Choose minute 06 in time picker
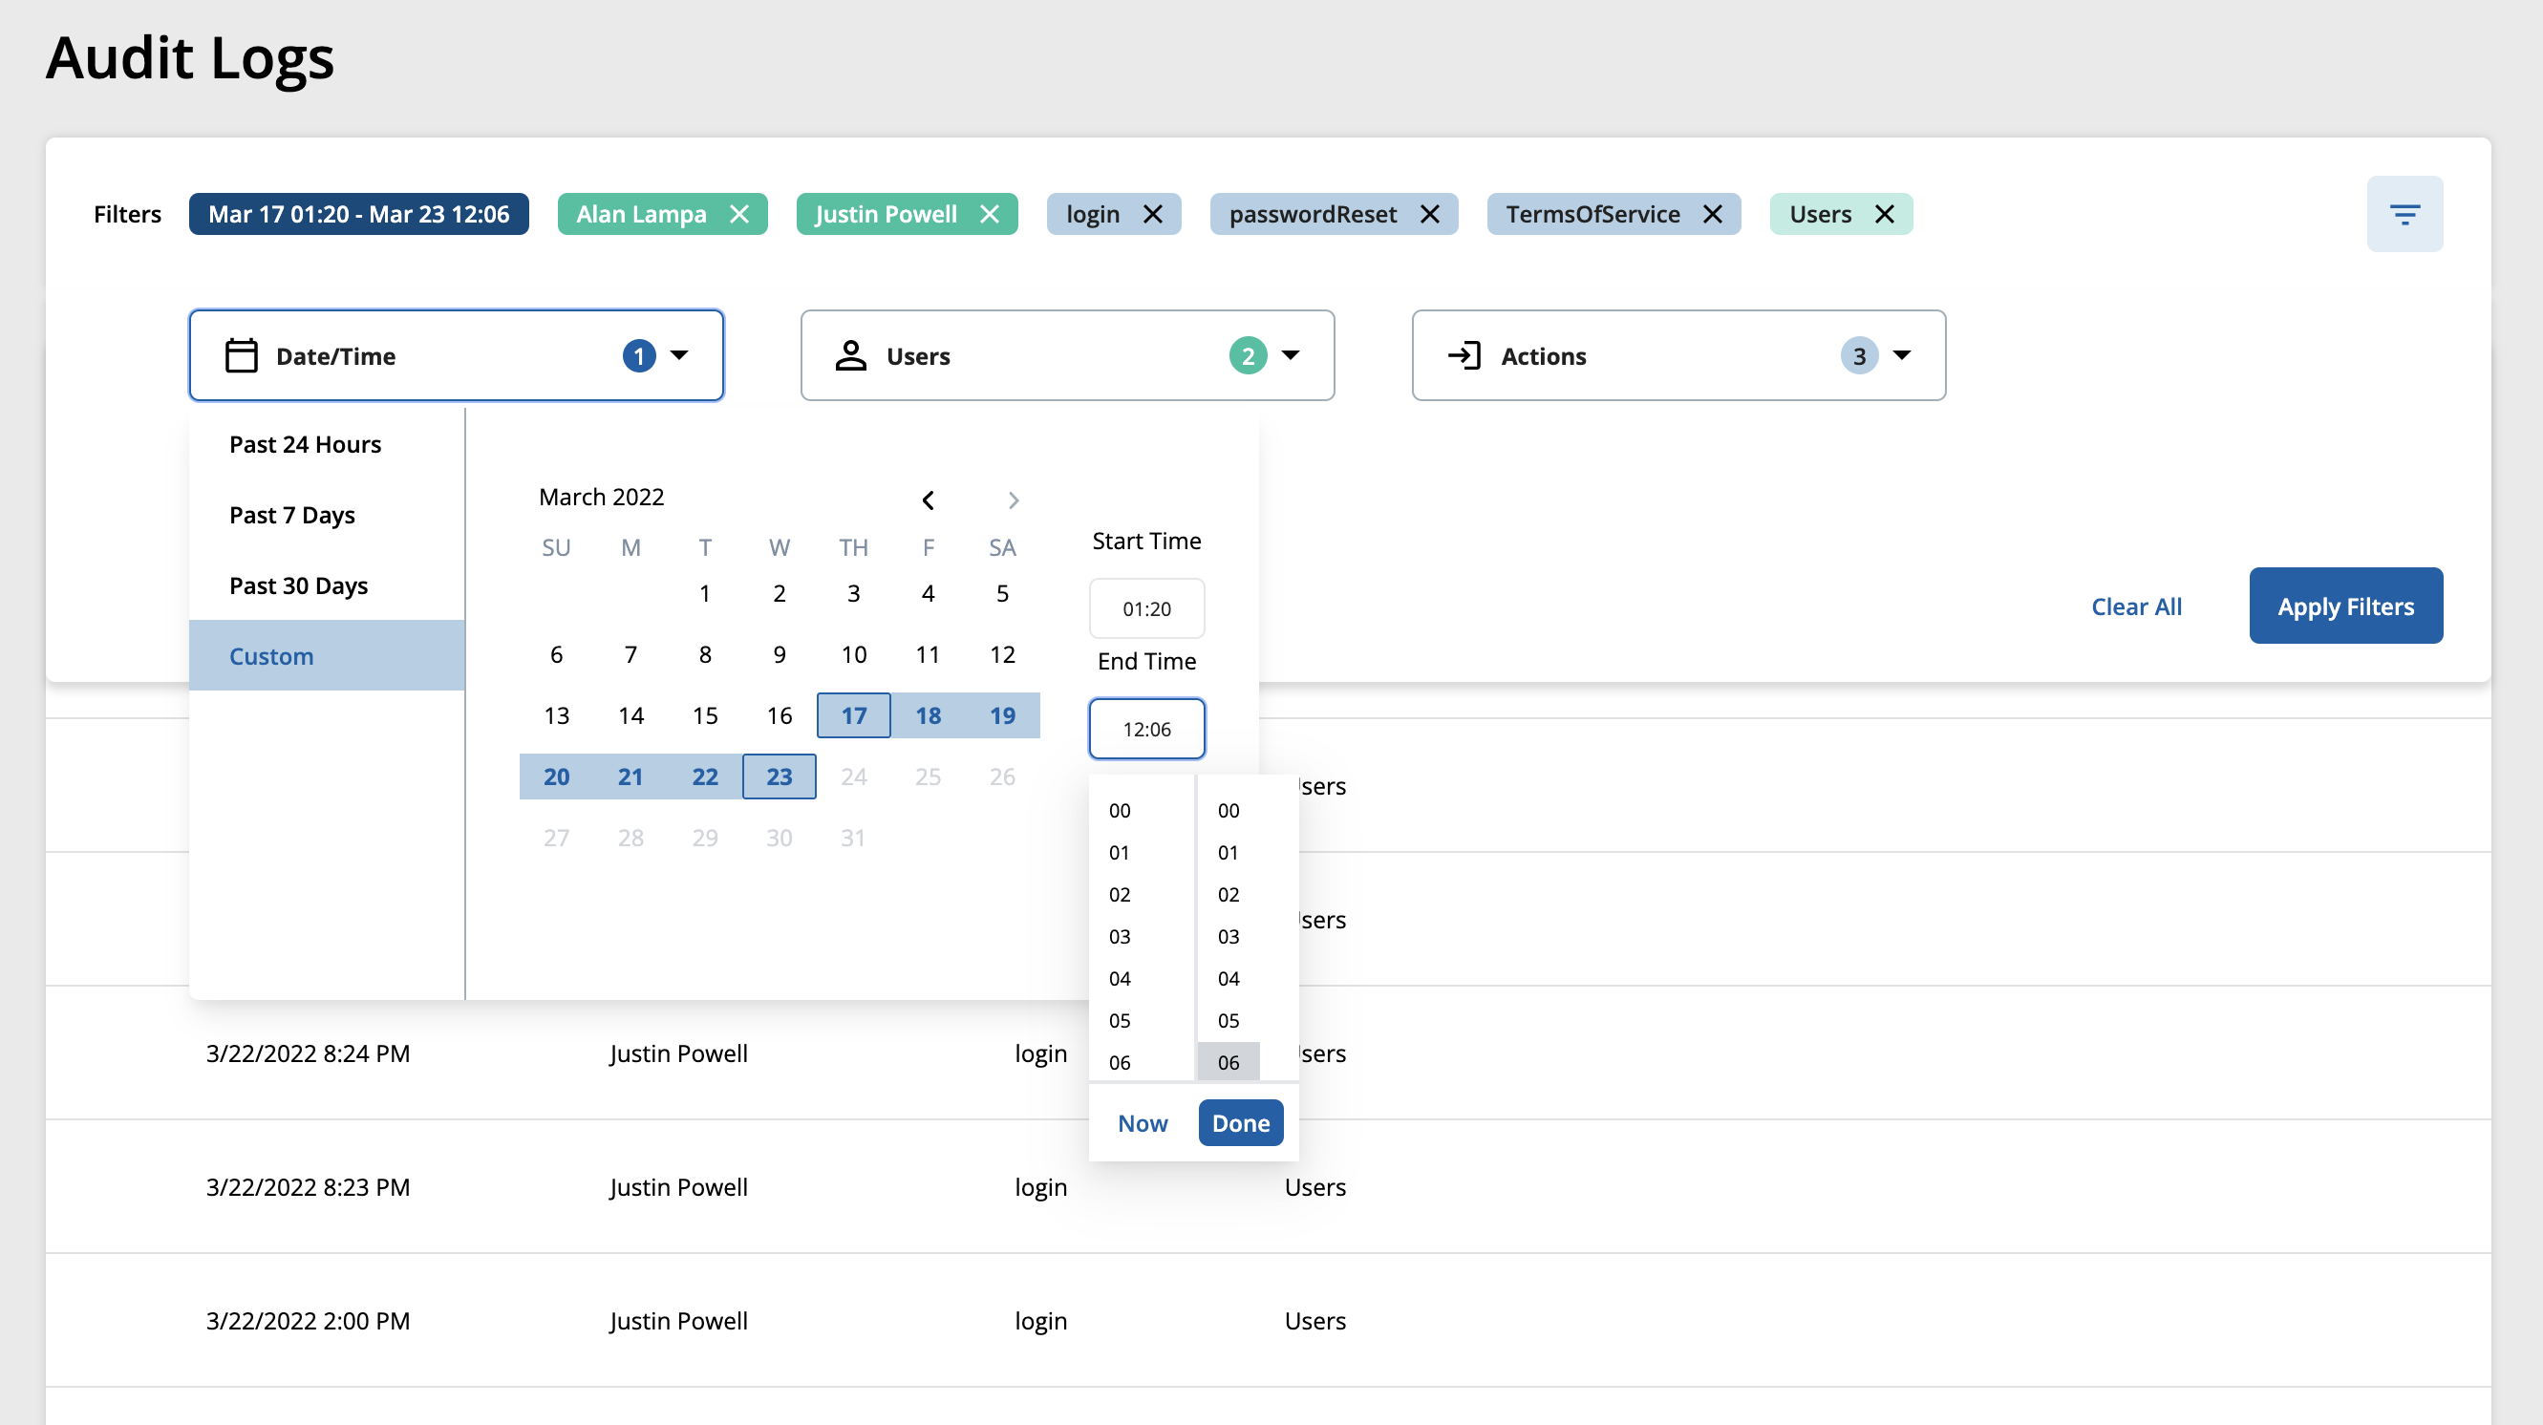 click(1229, 1063)
